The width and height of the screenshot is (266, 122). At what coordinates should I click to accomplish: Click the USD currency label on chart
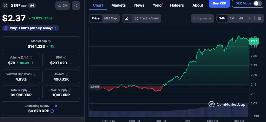256,116
